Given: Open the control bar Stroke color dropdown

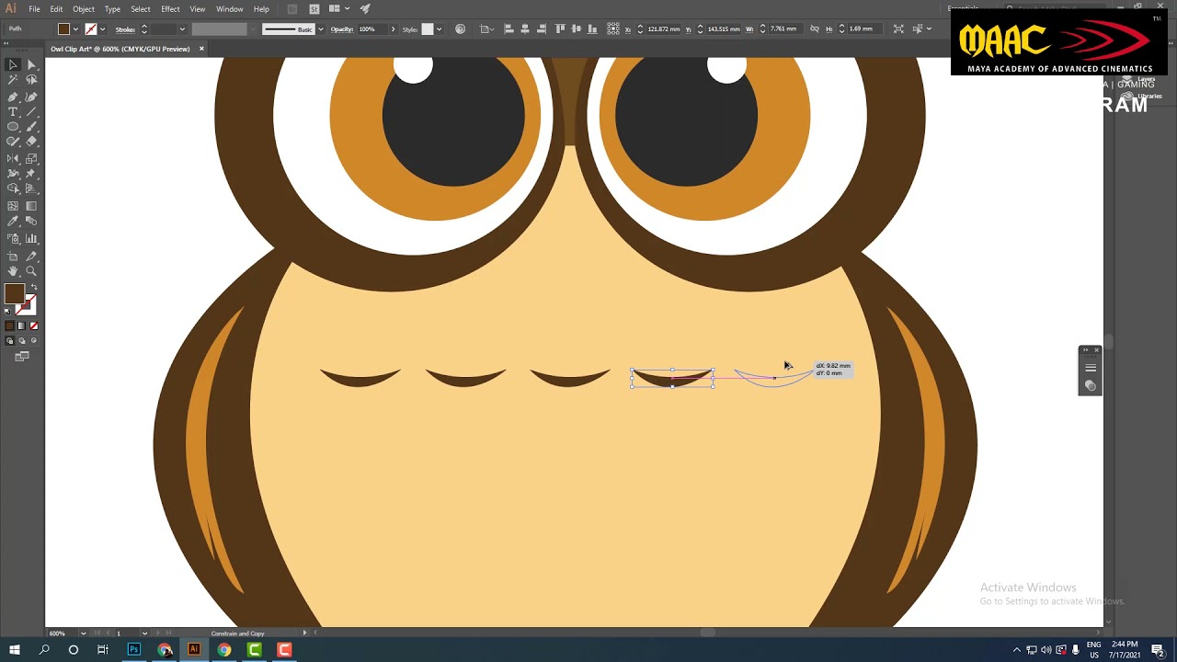Looking at the screenshot, I should [x=104, y=29].
